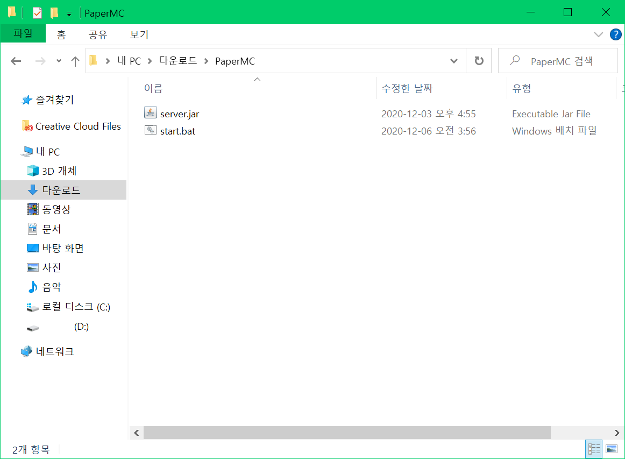The image size is (625, 459).
Task: Click the Executable Jar File type cell
Action: pyautogui.click(x=551, y=114)
